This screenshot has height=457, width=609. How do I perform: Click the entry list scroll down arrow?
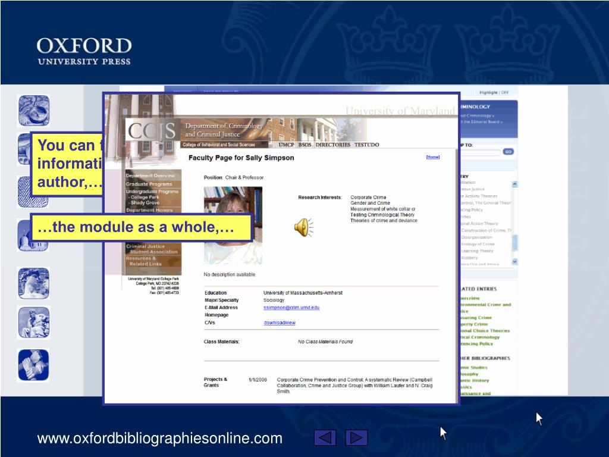[514, 262]
